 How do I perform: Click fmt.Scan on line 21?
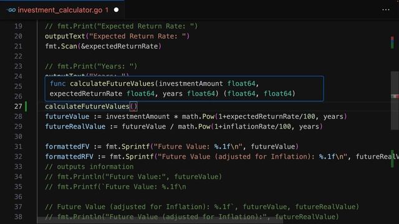(x=61, y=46)
